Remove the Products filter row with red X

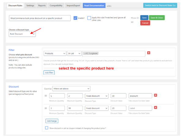149,53
